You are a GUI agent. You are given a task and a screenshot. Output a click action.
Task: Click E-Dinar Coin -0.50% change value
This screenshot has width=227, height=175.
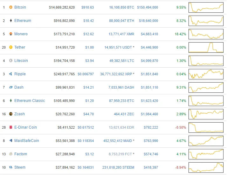(181, 127)
